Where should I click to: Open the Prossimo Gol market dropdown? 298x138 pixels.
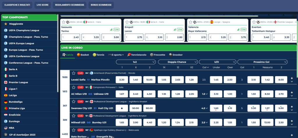[262, 62]
